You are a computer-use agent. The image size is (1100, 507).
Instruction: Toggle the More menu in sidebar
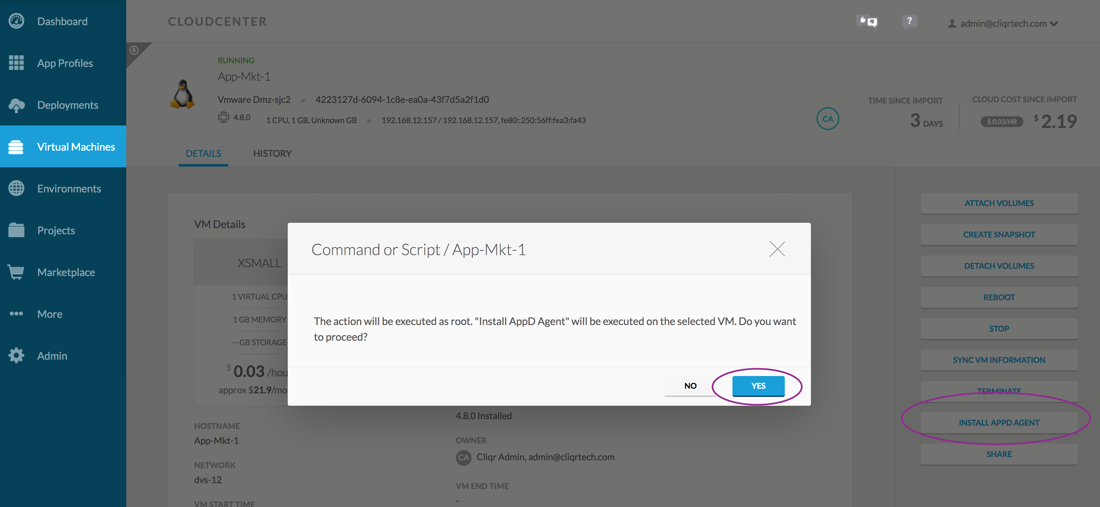point(50,314)
